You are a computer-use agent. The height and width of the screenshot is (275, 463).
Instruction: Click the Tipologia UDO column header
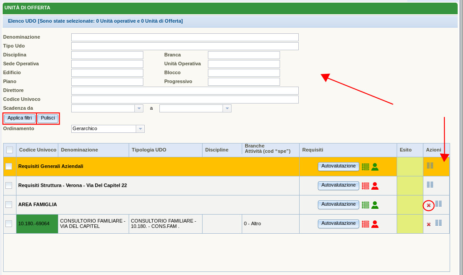pyautogui.click(x=149, y=150)
